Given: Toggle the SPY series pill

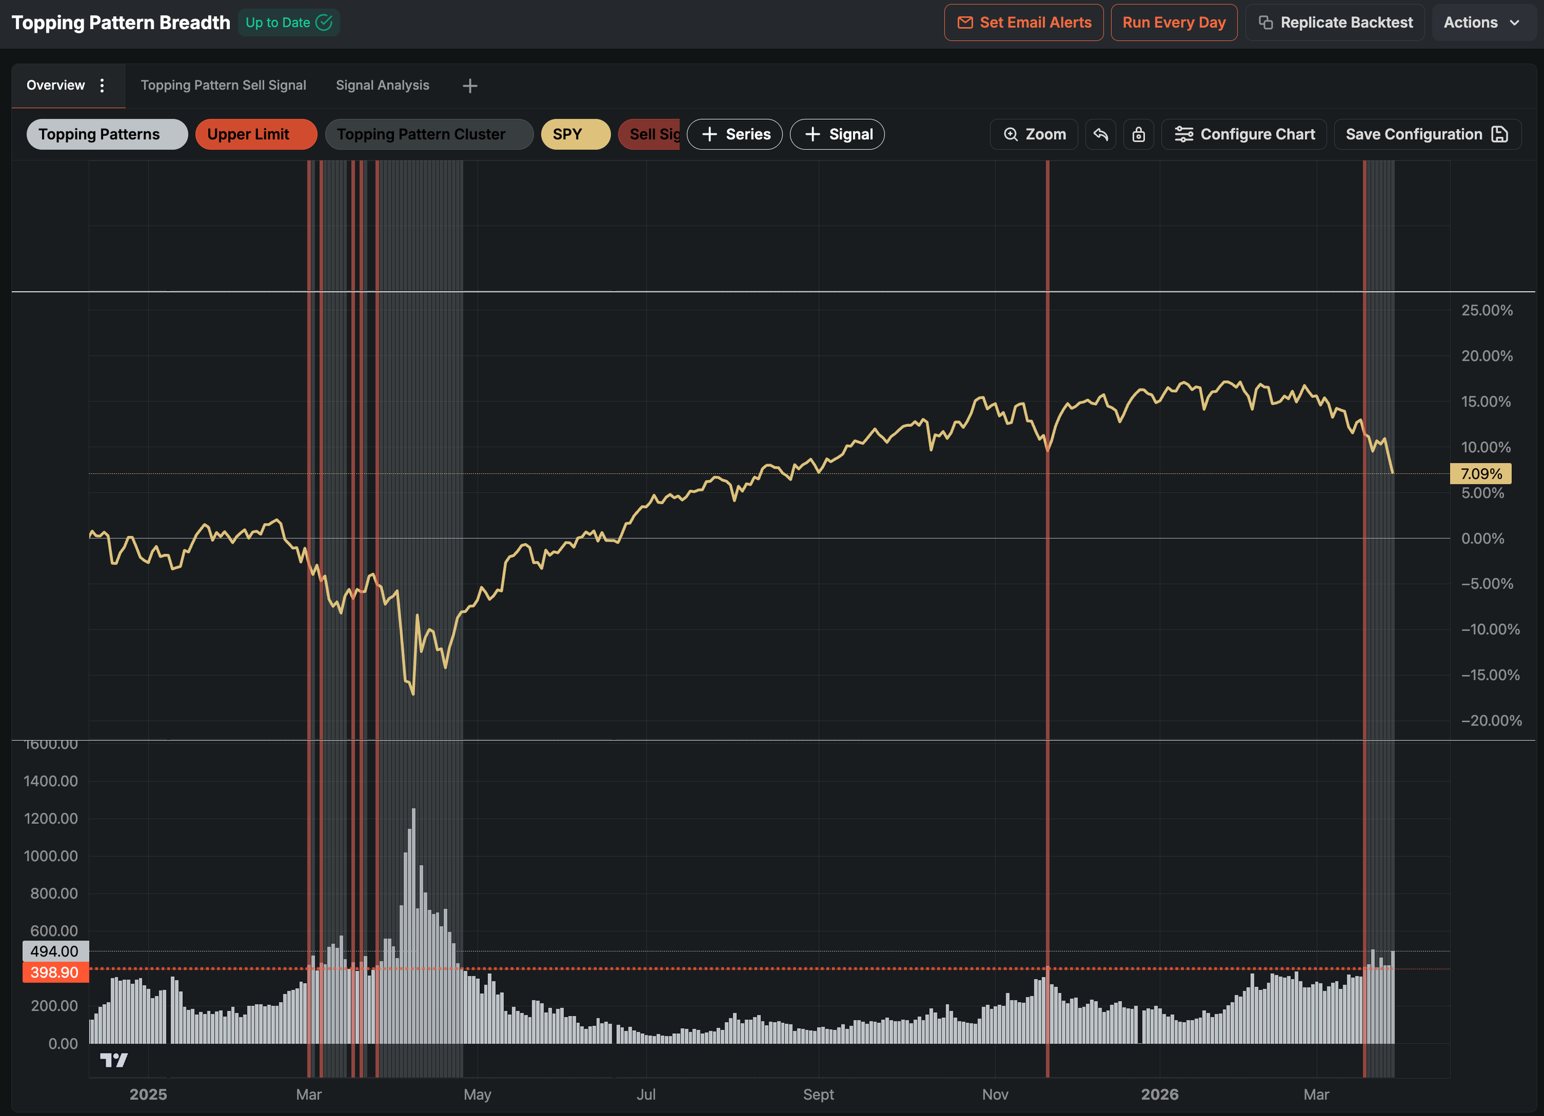Looking at the screenshot, I should pyautogui.click(x=575, y=134).
